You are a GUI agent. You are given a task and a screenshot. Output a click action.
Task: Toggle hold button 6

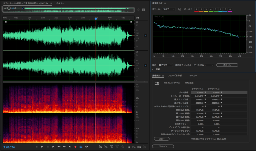click(220, 9)
